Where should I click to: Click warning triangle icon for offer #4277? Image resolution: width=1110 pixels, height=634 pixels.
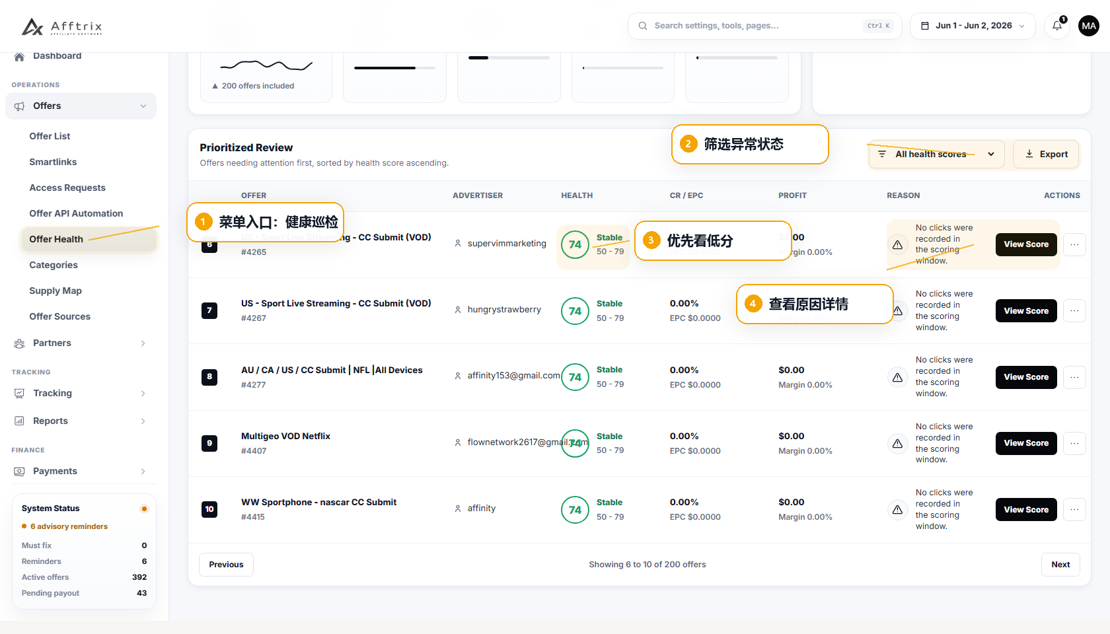(x=897, y=377)
